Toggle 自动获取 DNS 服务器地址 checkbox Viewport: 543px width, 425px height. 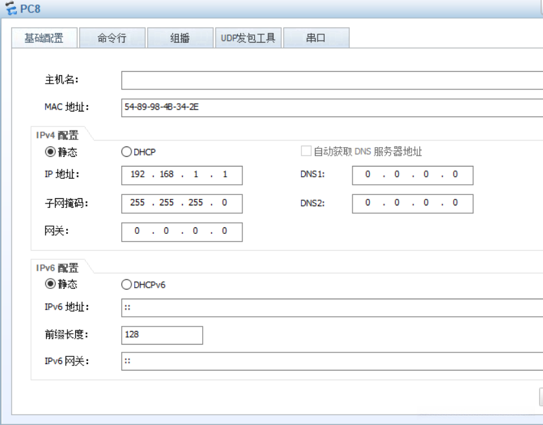pyautogui.click(x=306, y=151)
